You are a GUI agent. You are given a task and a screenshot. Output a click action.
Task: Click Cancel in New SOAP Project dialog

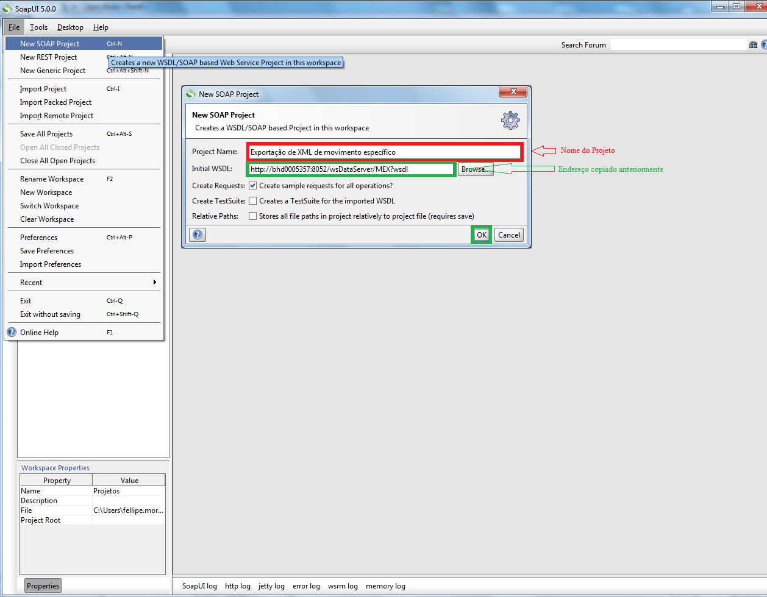[509, 235]
